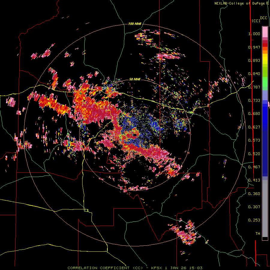
Task: Click the 100 NMI range ring label
Action: pos(135,24)
